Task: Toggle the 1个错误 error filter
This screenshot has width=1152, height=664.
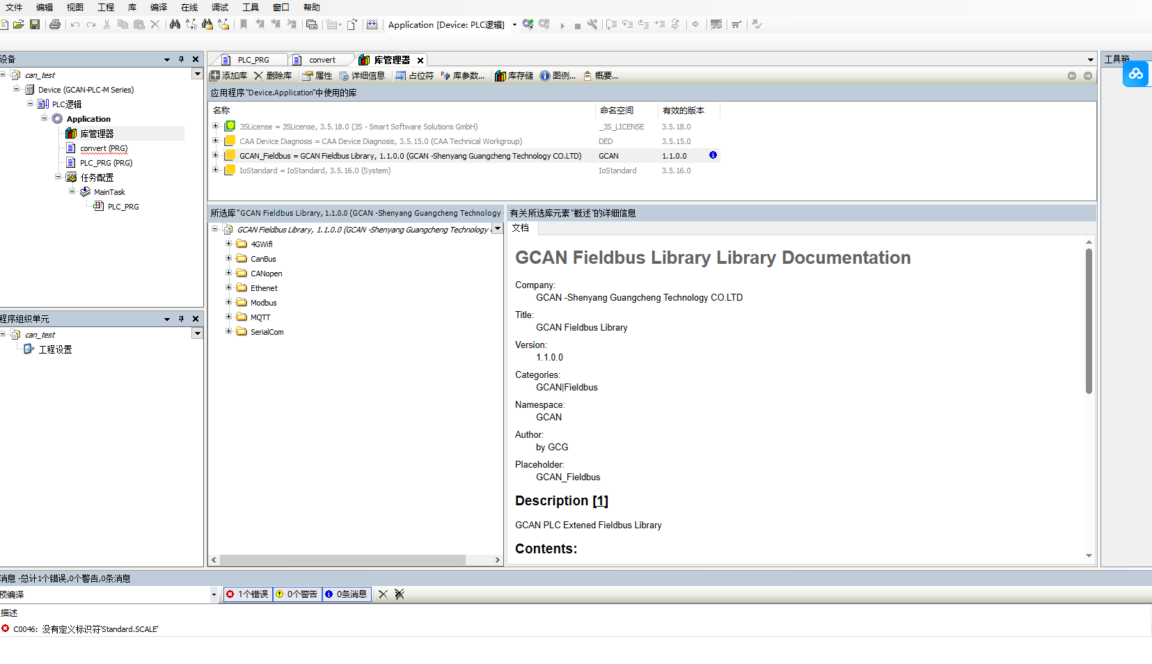Action: [x=248, y=594]
